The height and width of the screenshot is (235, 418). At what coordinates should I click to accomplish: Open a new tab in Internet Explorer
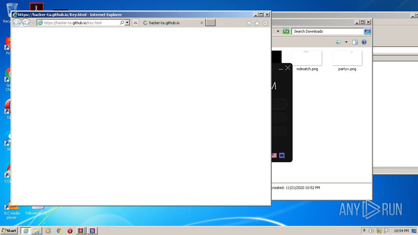tap(210, 23)
